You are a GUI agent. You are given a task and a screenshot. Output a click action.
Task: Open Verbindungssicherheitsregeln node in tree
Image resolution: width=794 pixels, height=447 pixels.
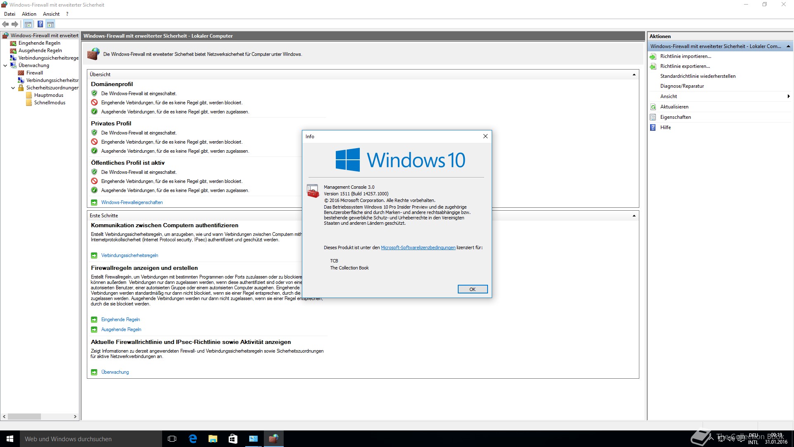48,58
